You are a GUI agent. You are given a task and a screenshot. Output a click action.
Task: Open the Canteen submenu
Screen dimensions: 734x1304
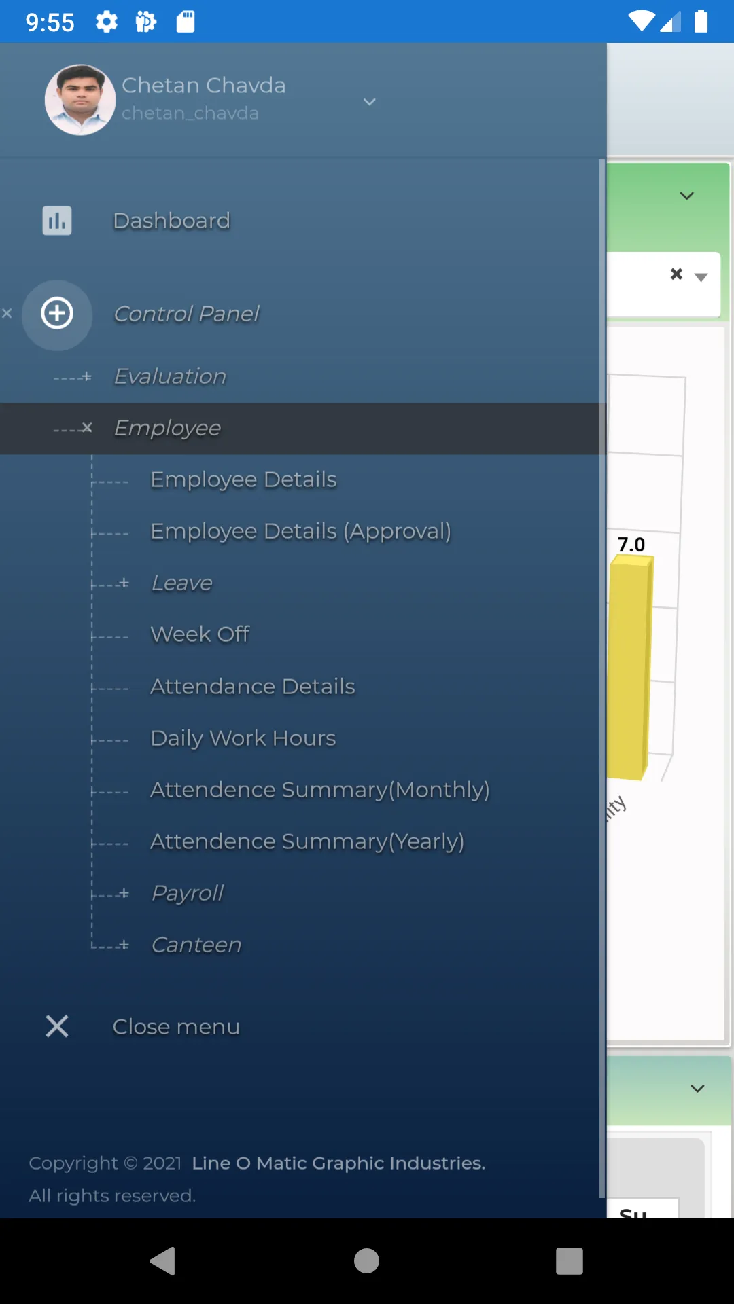[x=196, y=945]
